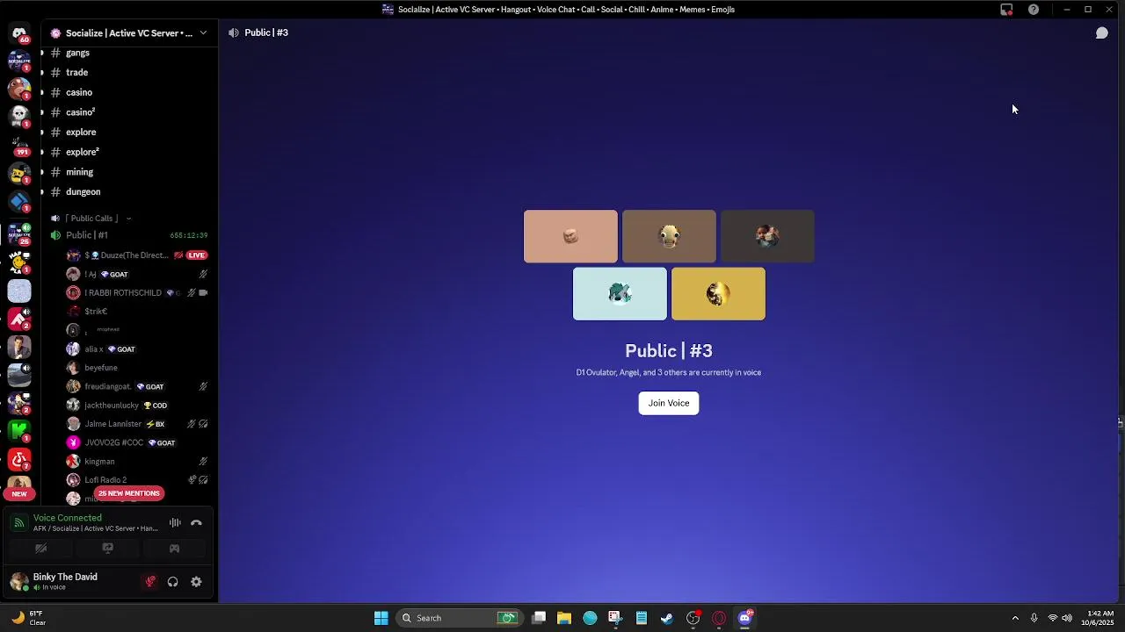
Task: Show hidden system tray icons chevron
Action: click(x=1015, y=618)
